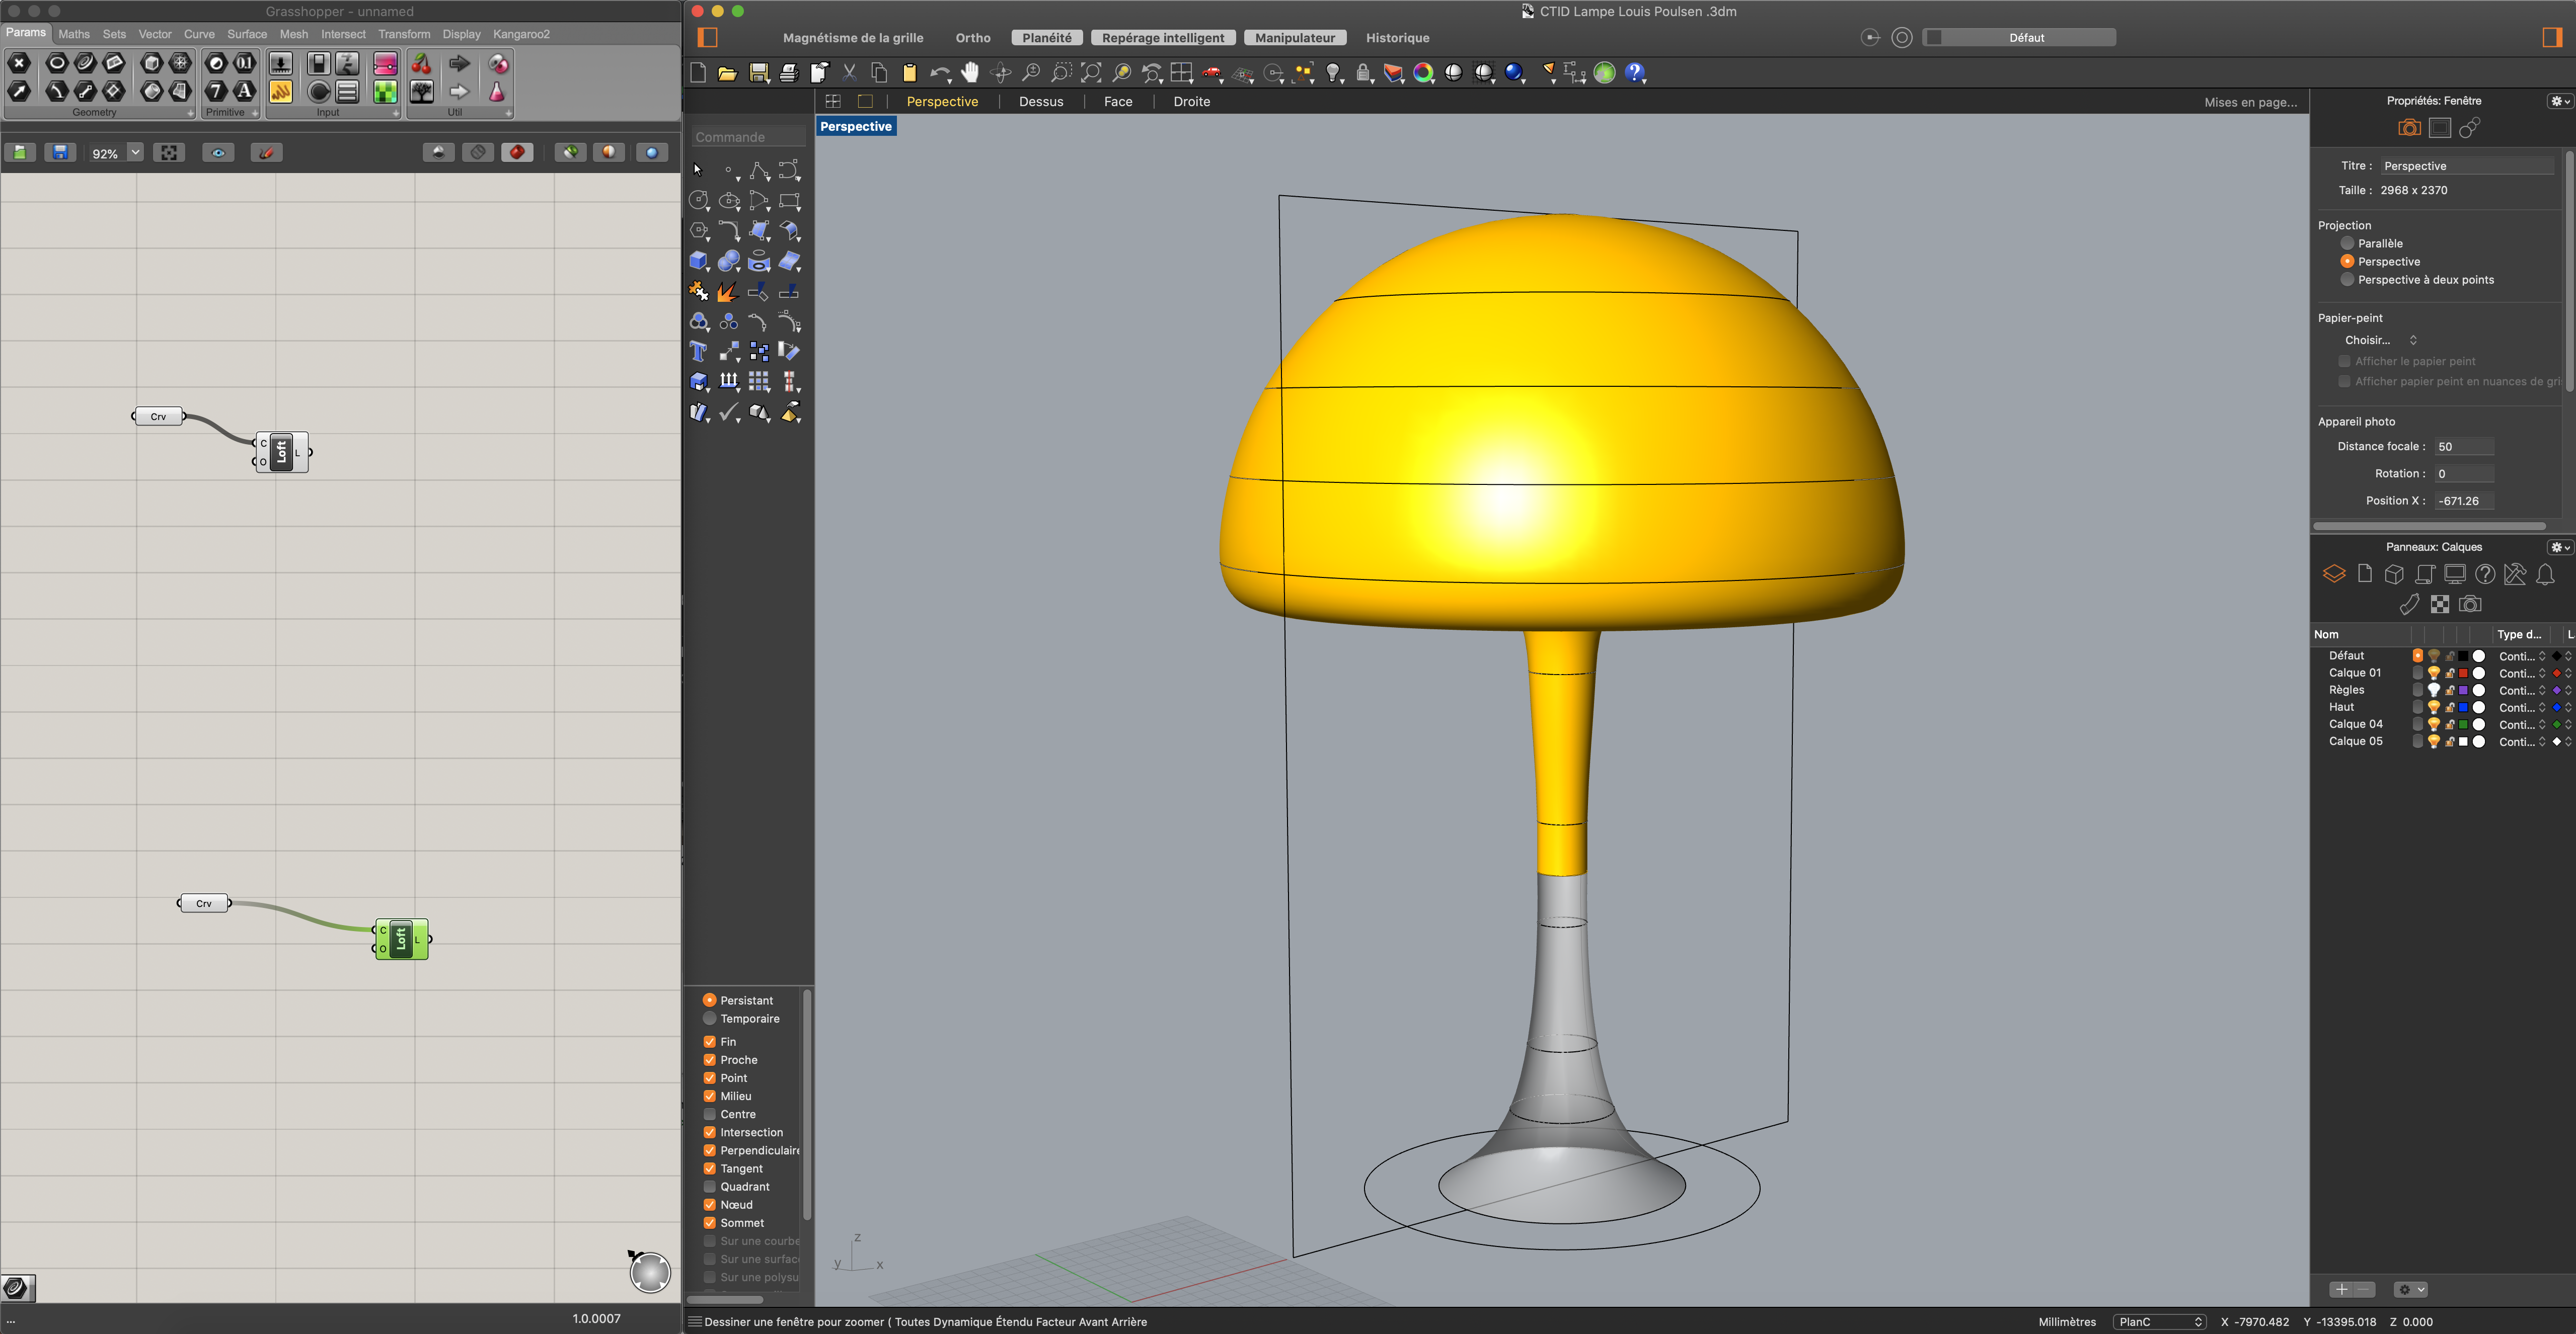Expand the Grasshopper Input group plus

pyautogui.click(x=396, y=113)
